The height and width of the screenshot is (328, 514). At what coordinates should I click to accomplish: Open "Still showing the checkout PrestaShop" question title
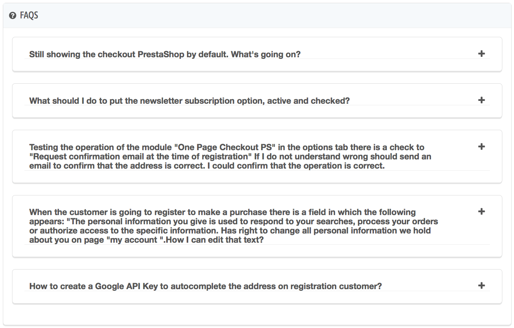[165, 54]
